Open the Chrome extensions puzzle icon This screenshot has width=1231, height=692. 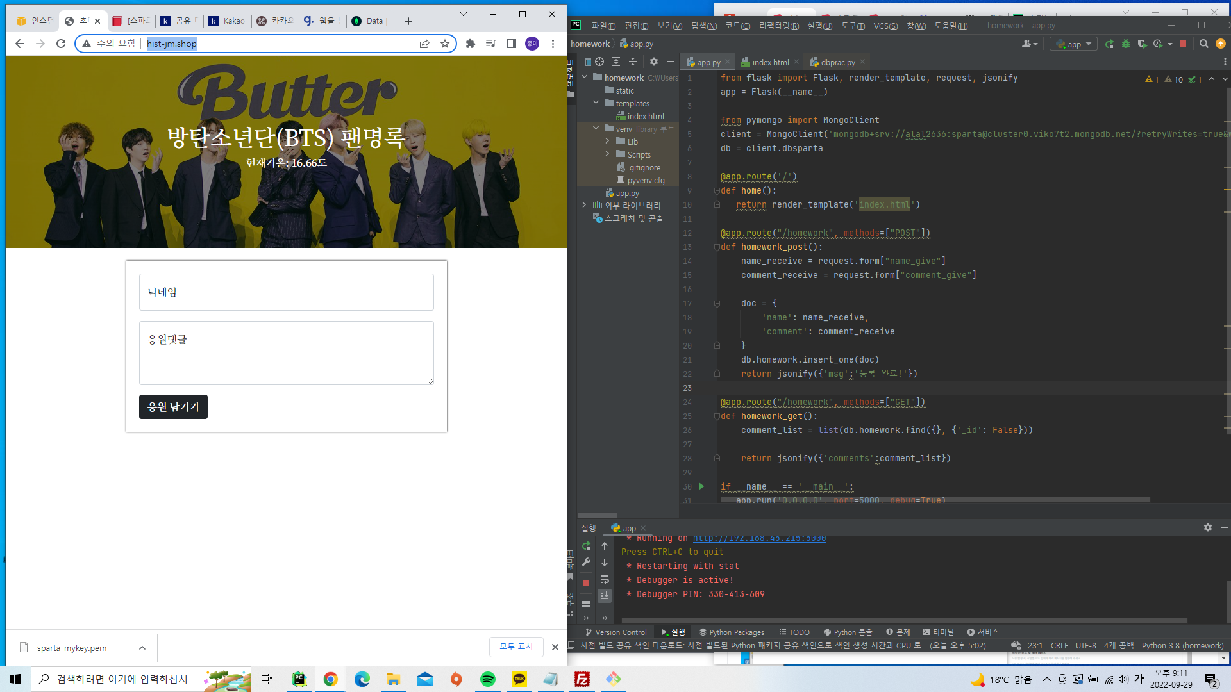[471, 44]
